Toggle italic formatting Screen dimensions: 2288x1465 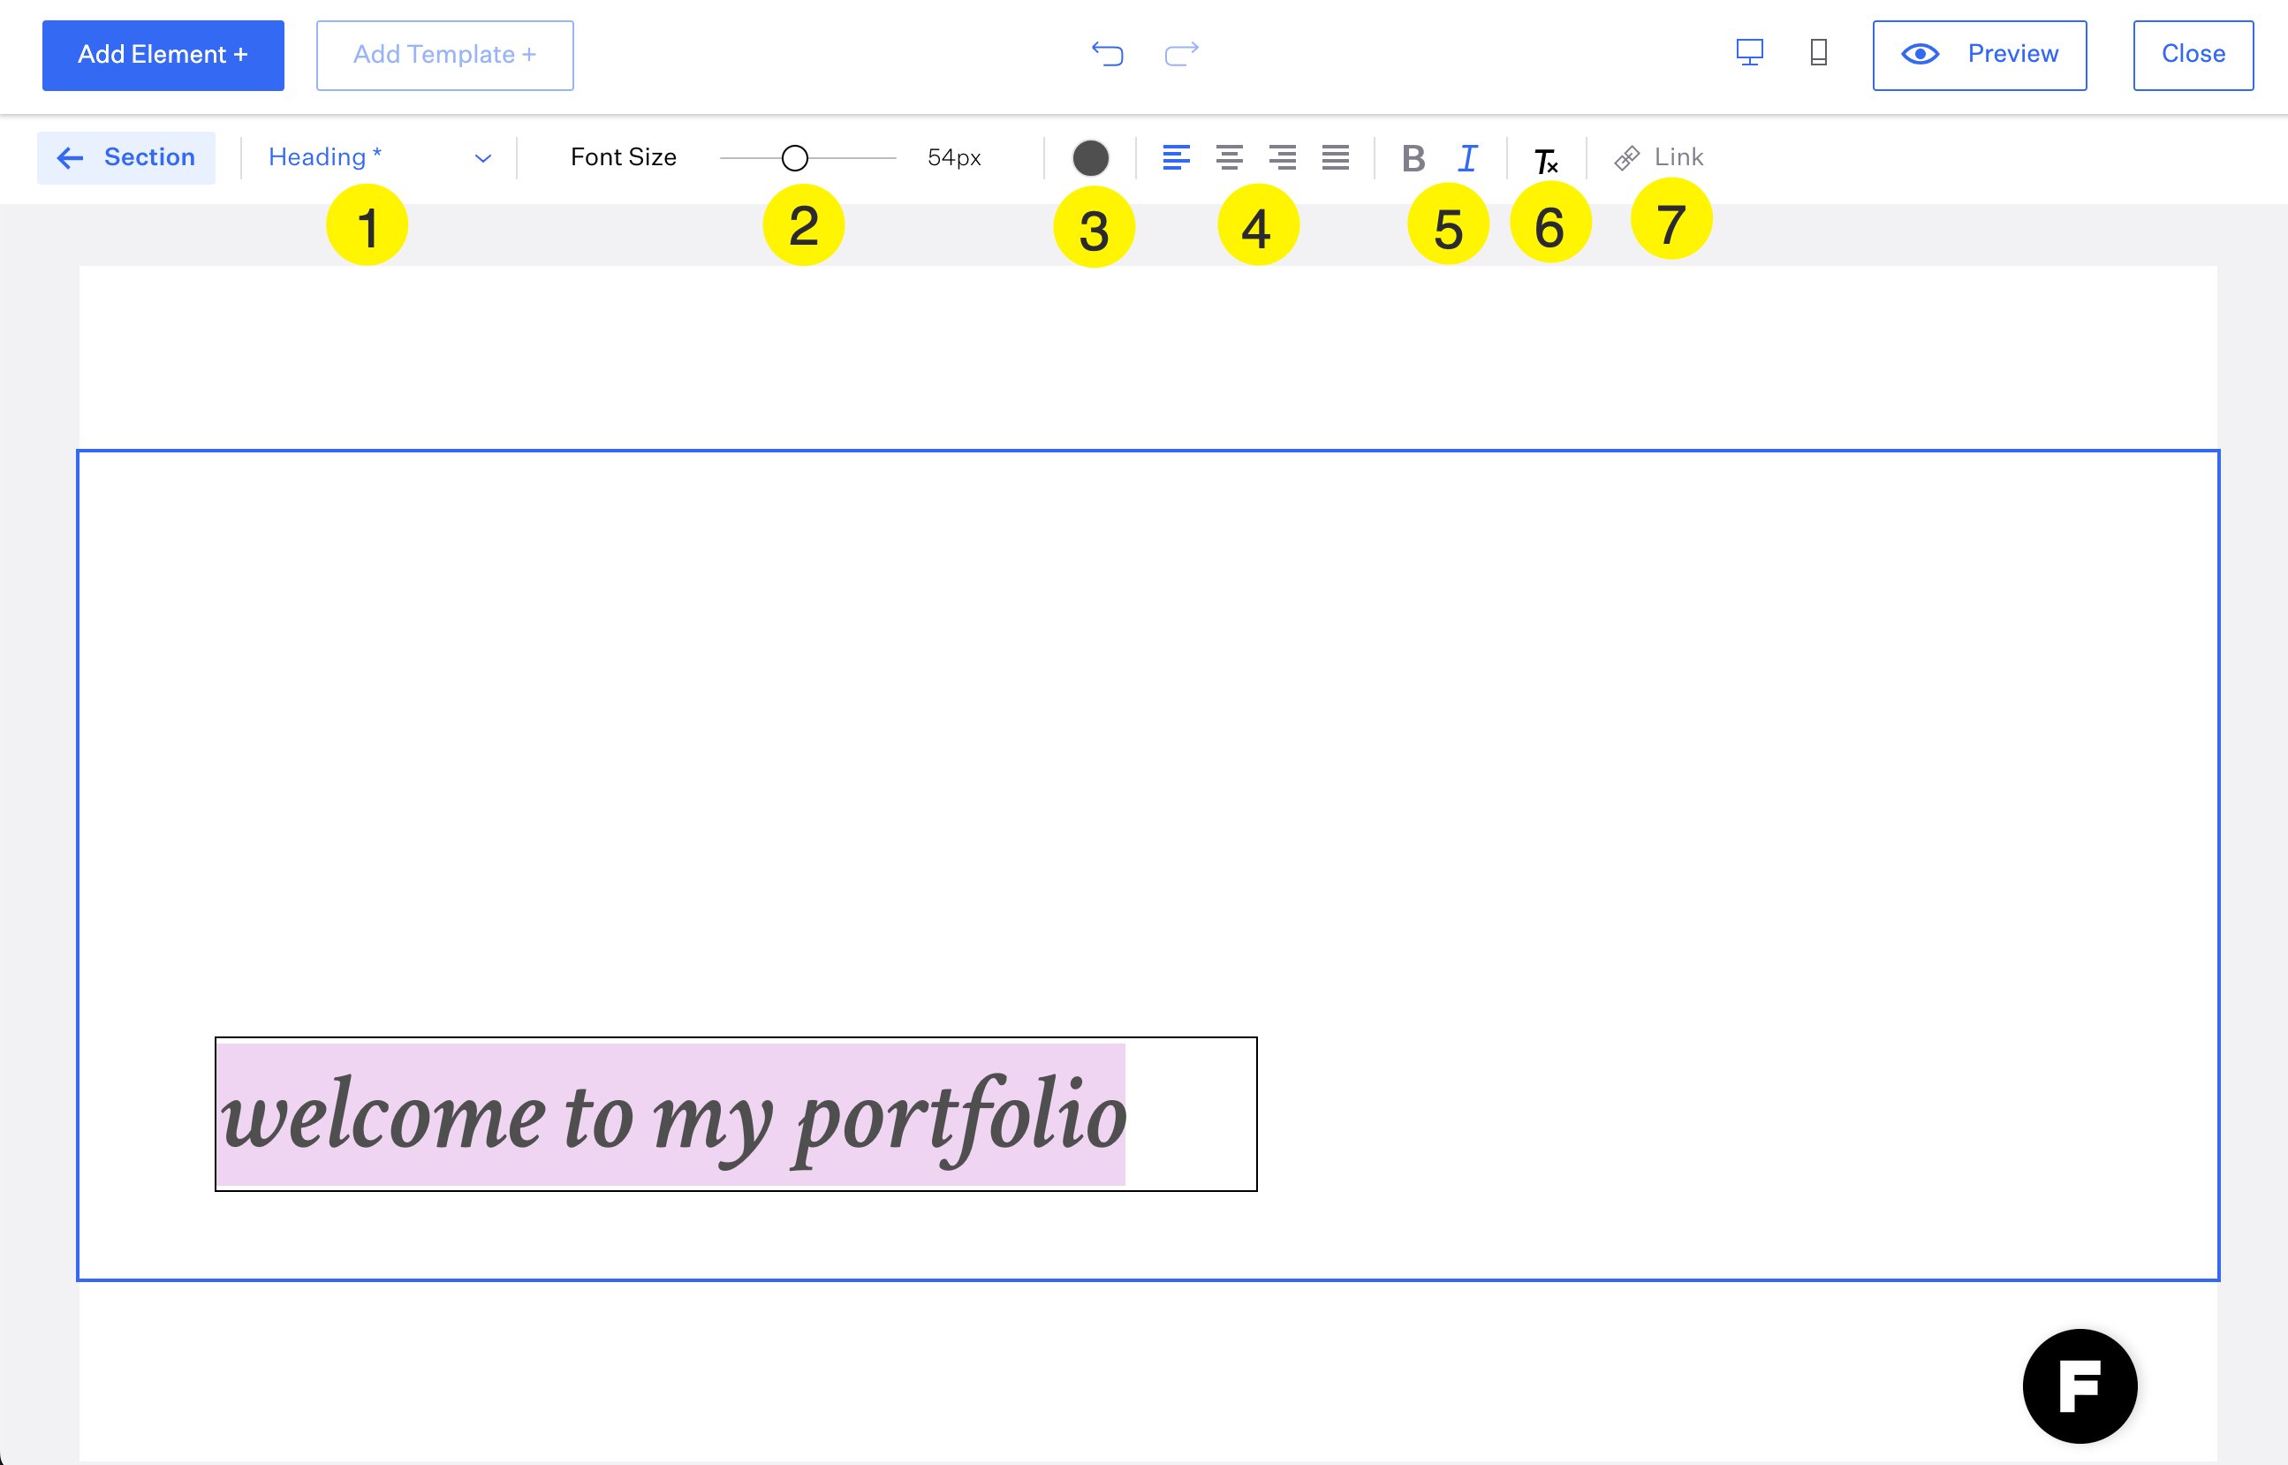[x=1467, y=158]
